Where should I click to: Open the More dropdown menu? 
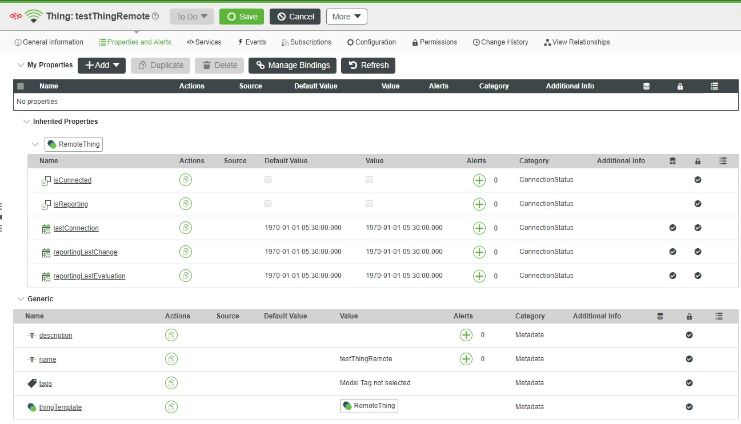click(x=347, y=17)
